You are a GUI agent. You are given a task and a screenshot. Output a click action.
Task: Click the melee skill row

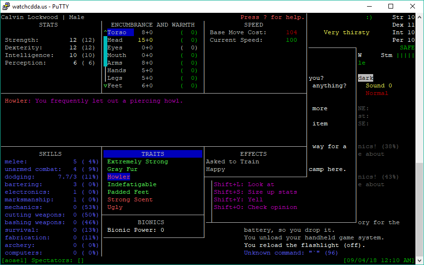click(x=52, y=161)
